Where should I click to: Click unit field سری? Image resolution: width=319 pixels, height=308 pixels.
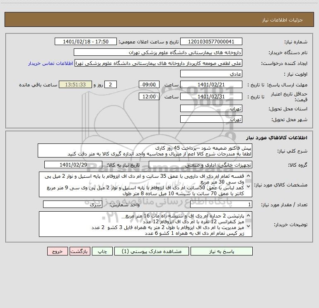coord(72,205)
